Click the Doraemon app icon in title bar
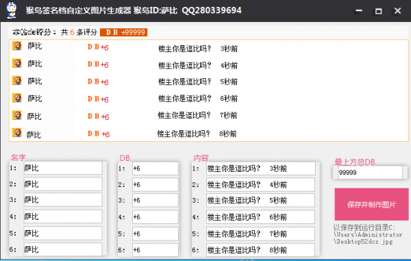The width and height of the screenshot is (411, 261). coord(11,10)
